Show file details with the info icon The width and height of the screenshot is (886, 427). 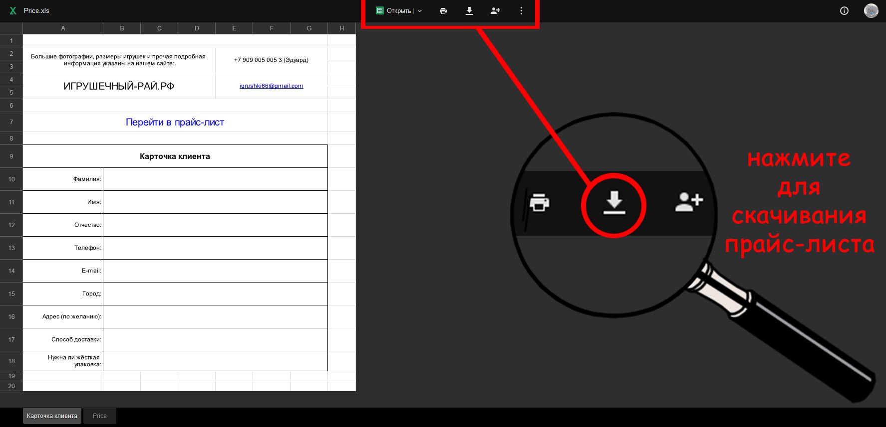(844, 11)
